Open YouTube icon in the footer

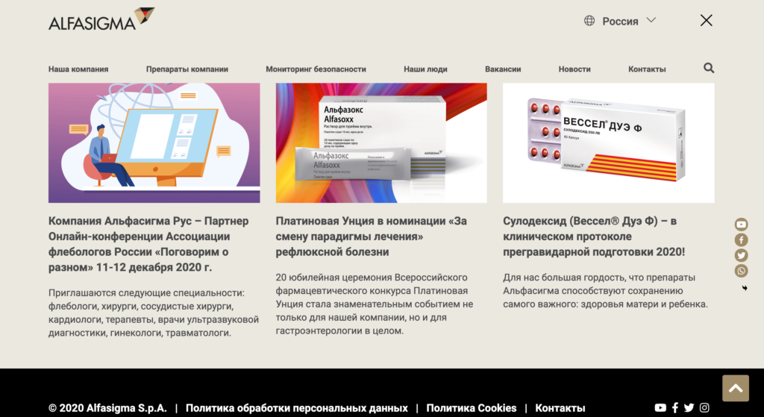click(660, 408)
